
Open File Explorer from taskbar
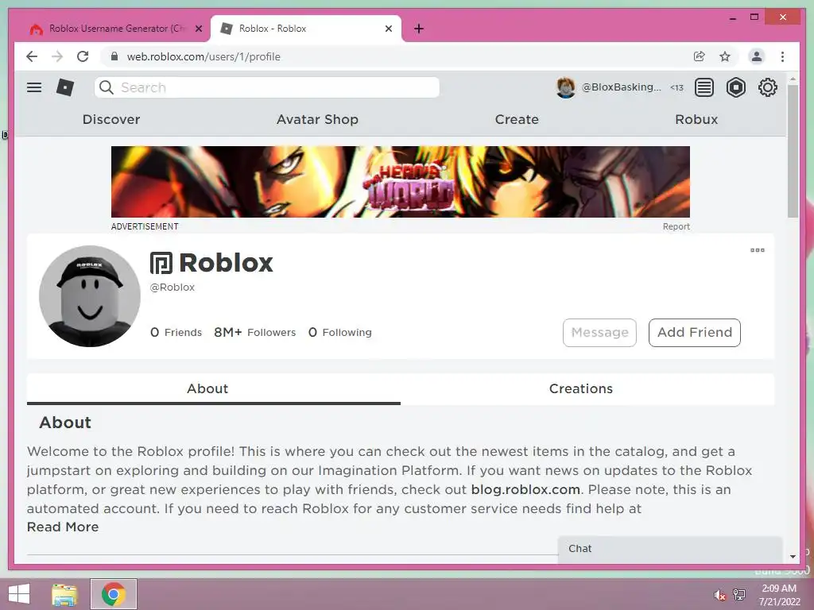(x=64, y=594)
